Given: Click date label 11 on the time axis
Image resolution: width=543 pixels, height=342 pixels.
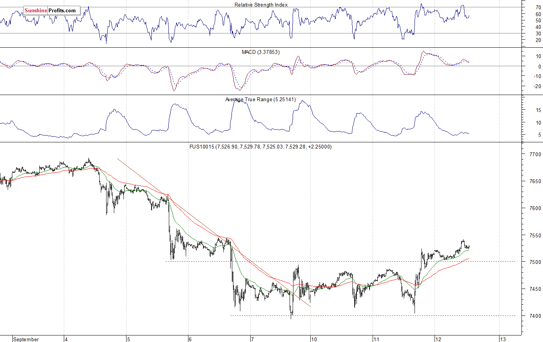Looking at the screenshot, I should [x=376, y=339].
